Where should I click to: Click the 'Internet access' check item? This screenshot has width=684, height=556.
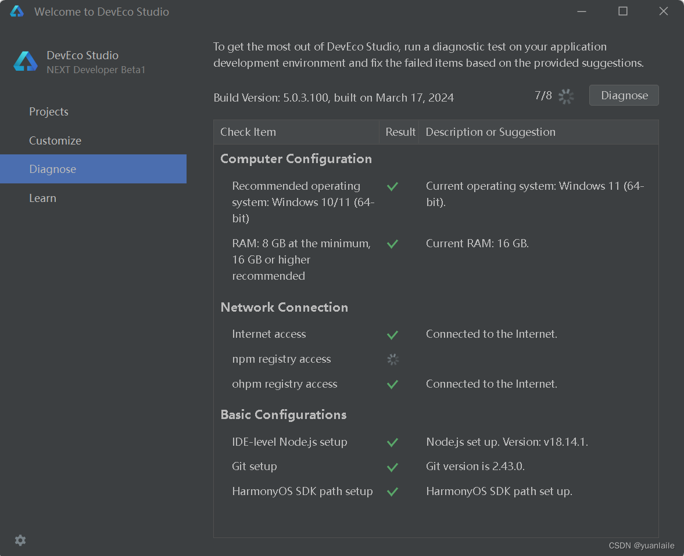268,334
